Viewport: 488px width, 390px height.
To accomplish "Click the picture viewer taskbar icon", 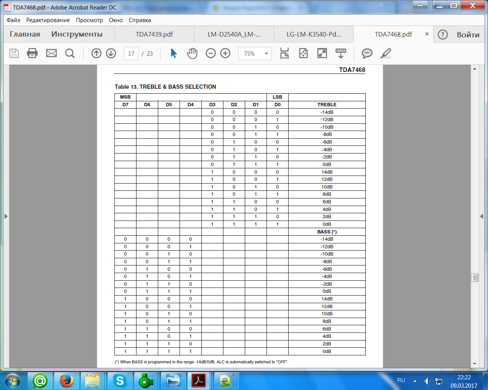I will 173,380.
